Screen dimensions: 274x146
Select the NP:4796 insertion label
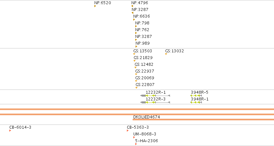[140, 3]
